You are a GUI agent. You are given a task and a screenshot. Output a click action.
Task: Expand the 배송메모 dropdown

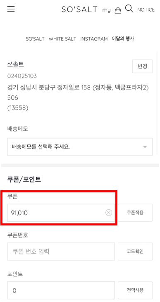(x=80, y=147)
